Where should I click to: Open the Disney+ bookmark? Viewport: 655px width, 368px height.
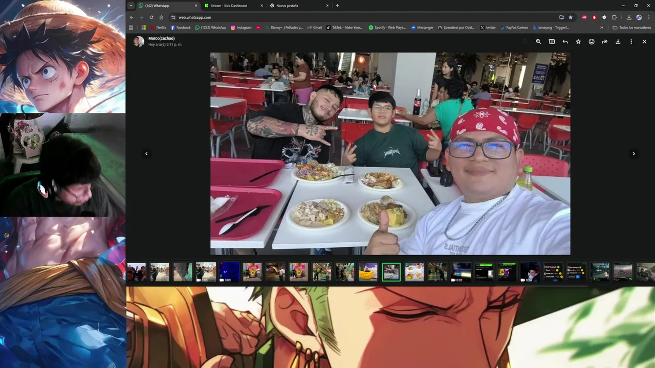tap(283, 28)
